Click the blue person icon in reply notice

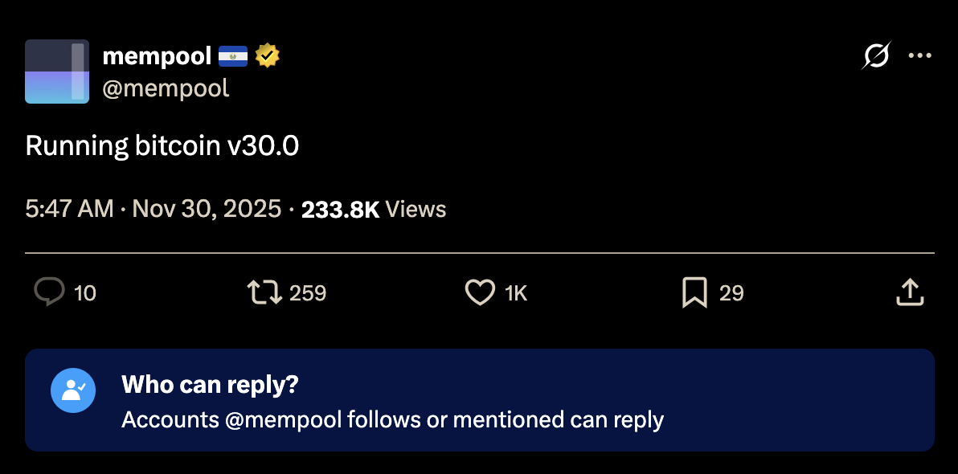click(73, 391)
